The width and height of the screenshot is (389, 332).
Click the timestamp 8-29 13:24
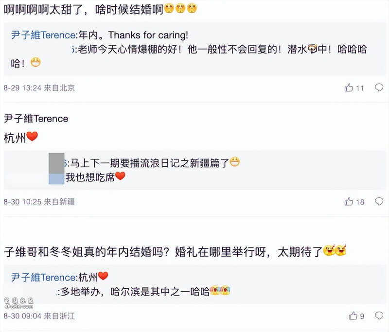22,88
